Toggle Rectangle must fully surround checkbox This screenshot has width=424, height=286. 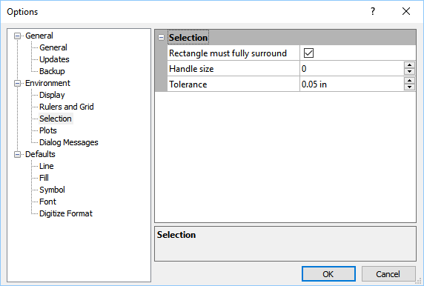click(308, 53)
